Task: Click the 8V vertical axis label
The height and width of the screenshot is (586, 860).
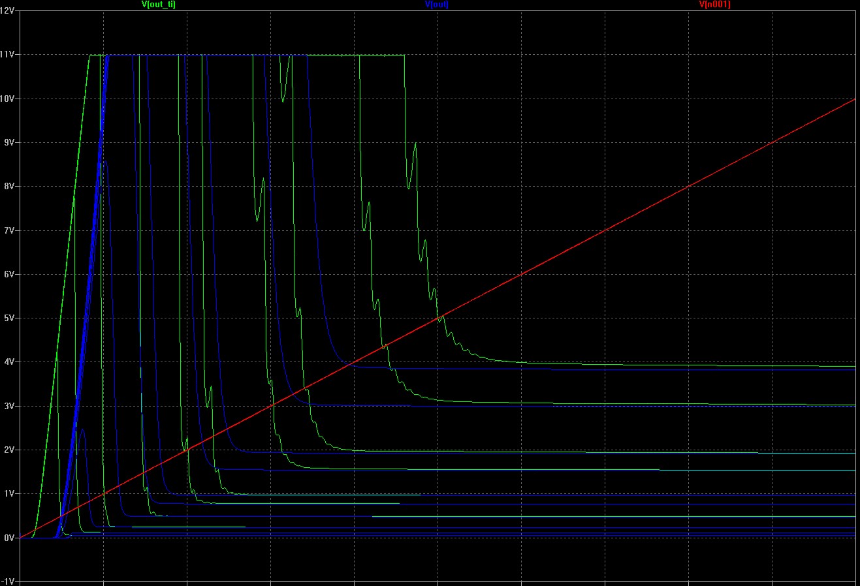Action: [x=9, y=186]
